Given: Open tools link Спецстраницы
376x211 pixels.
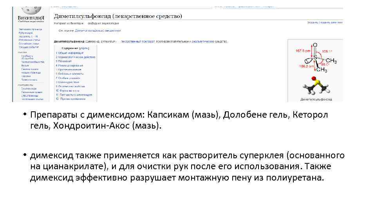Looking at the screenshot, I should click(x=29, y=96).
